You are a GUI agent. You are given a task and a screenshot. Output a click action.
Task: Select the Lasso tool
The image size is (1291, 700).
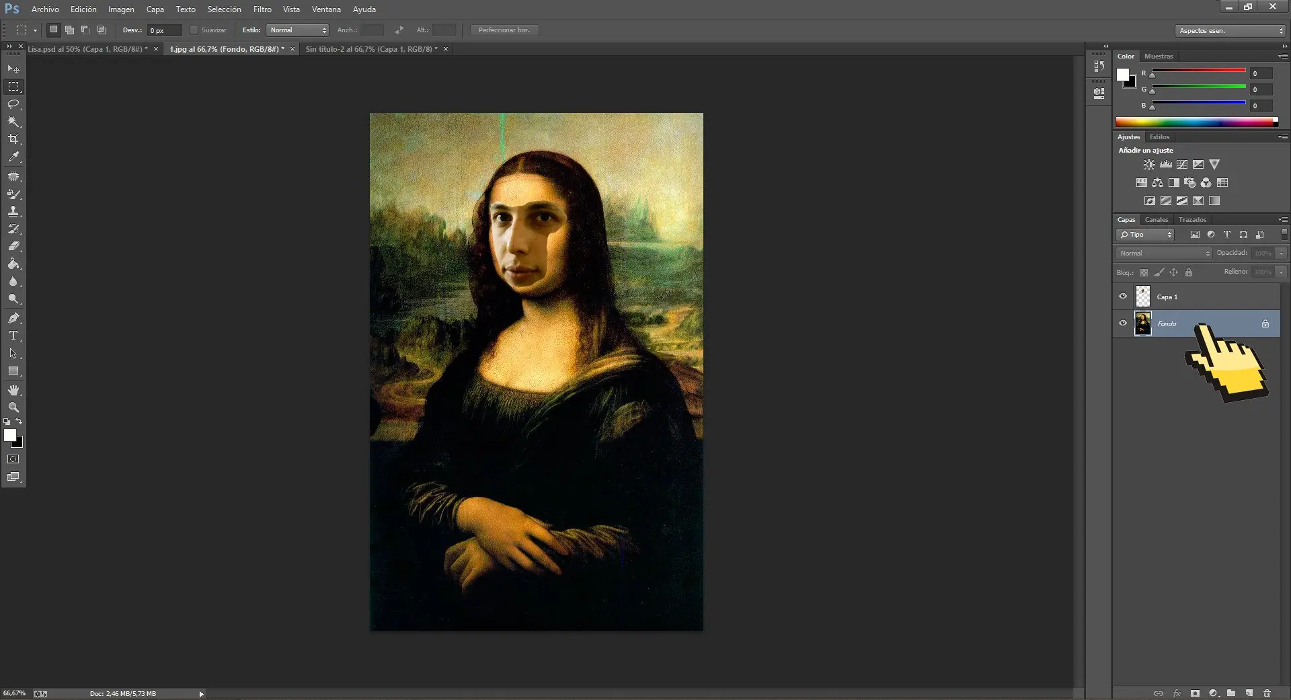(13, 104)
